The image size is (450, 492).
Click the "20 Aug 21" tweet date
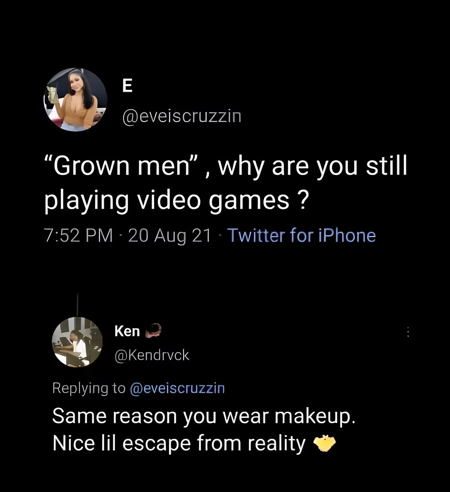tap(170, 235)
